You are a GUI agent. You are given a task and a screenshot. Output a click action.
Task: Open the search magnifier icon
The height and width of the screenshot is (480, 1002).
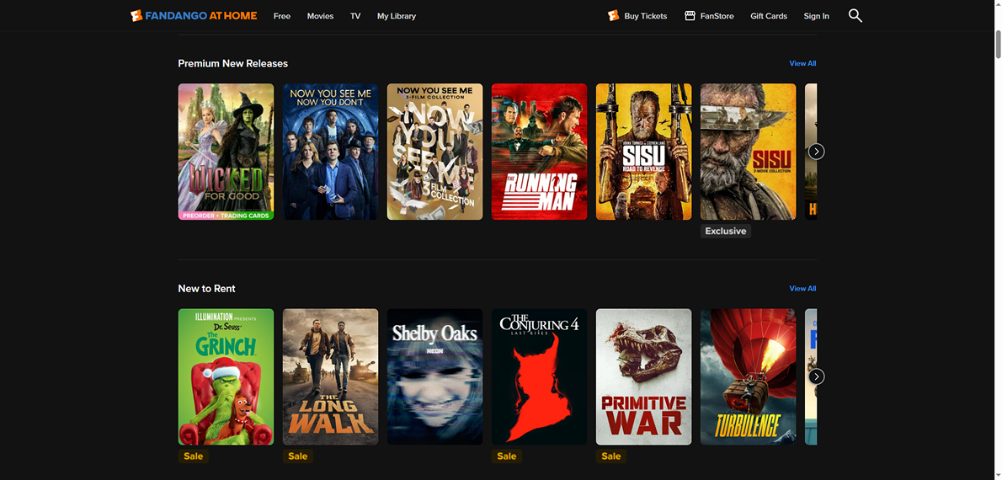click(x=855, y=16)
